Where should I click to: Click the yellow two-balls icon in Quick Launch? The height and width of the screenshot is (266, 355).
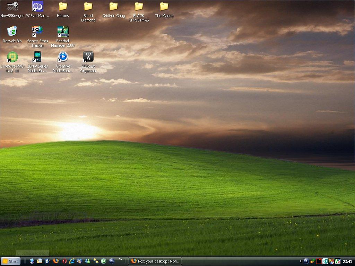point(96,261)
